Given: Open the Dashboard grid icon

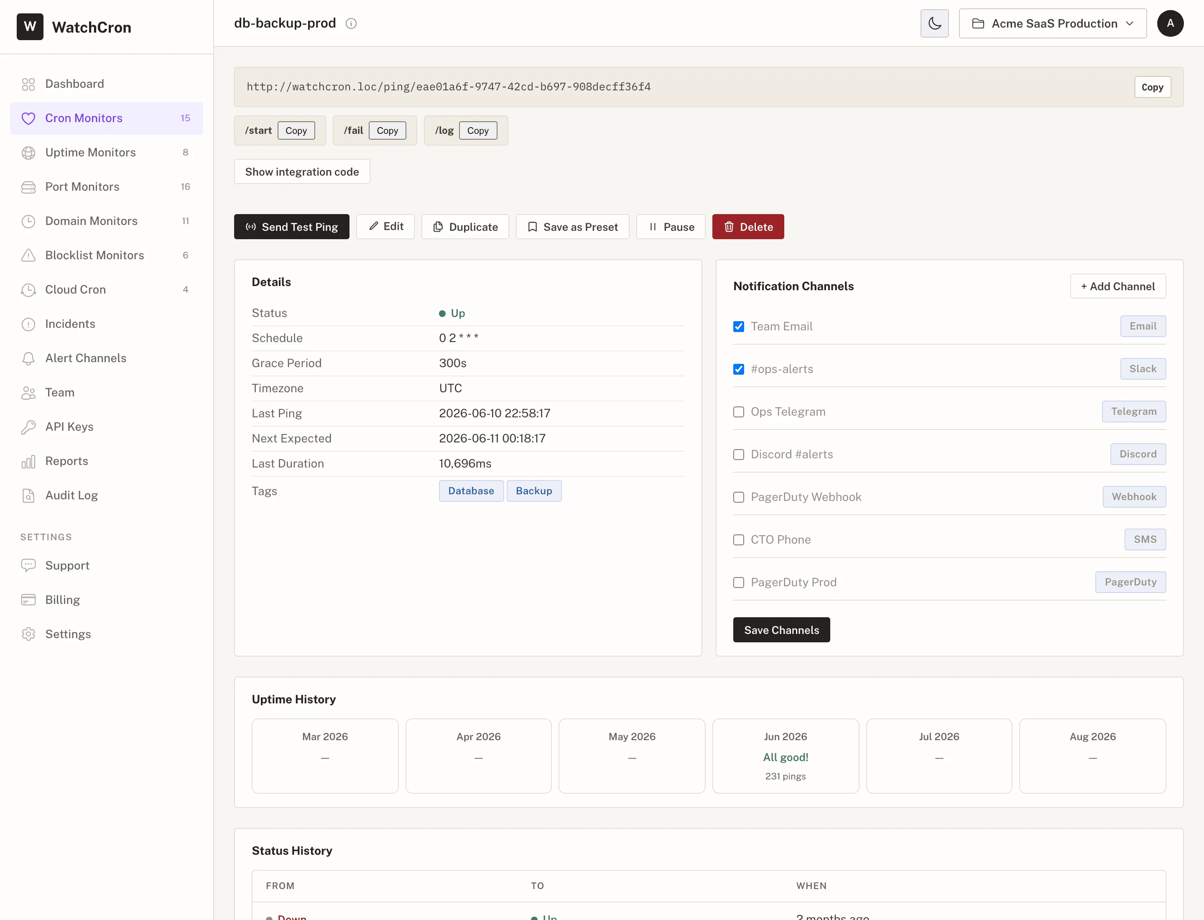Looking at the screenshot, I should click(x=28, y=84).
